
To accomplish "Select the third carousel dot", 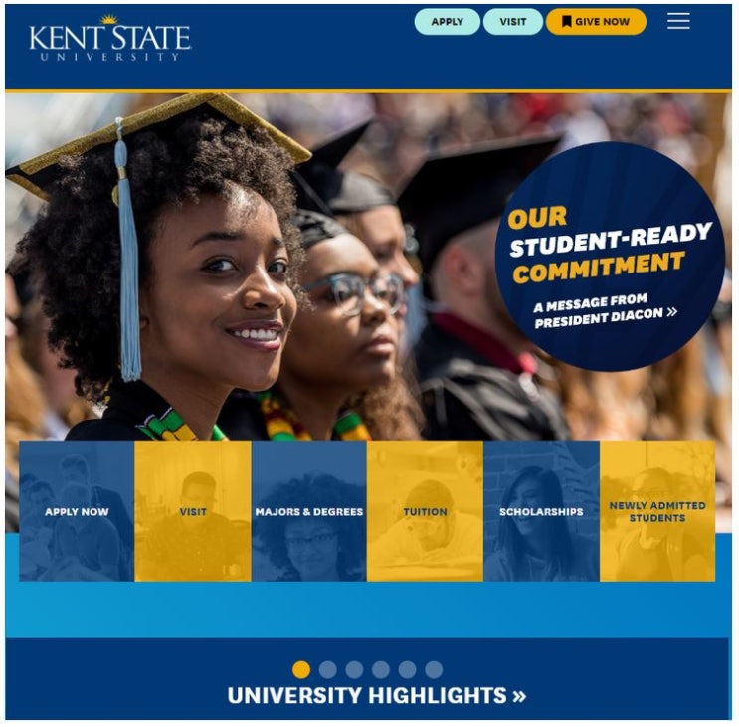I will 354,669.
